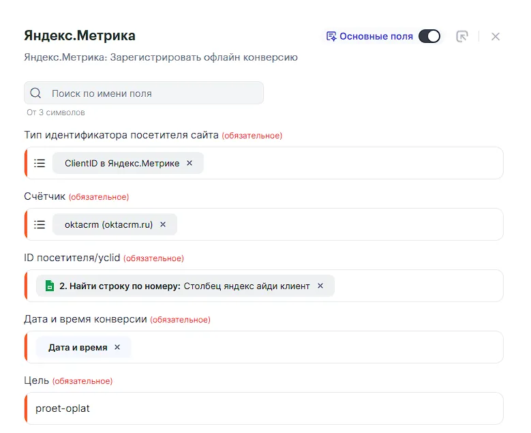Remove the oktacrm (oktacrm.ru) counter value

163,224
